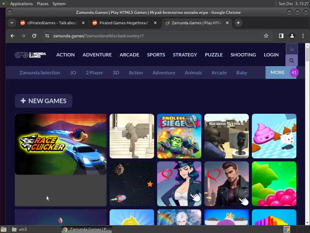This screenshot has width=310, height=233.
Task: Open the ADVENTURE menu item
Action: pos(97,55)
